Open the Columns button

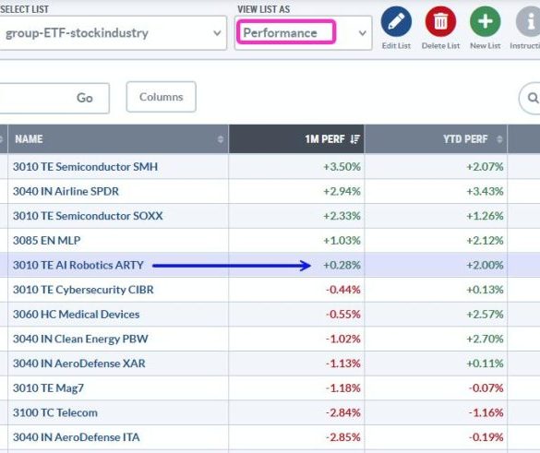point(162,97)
